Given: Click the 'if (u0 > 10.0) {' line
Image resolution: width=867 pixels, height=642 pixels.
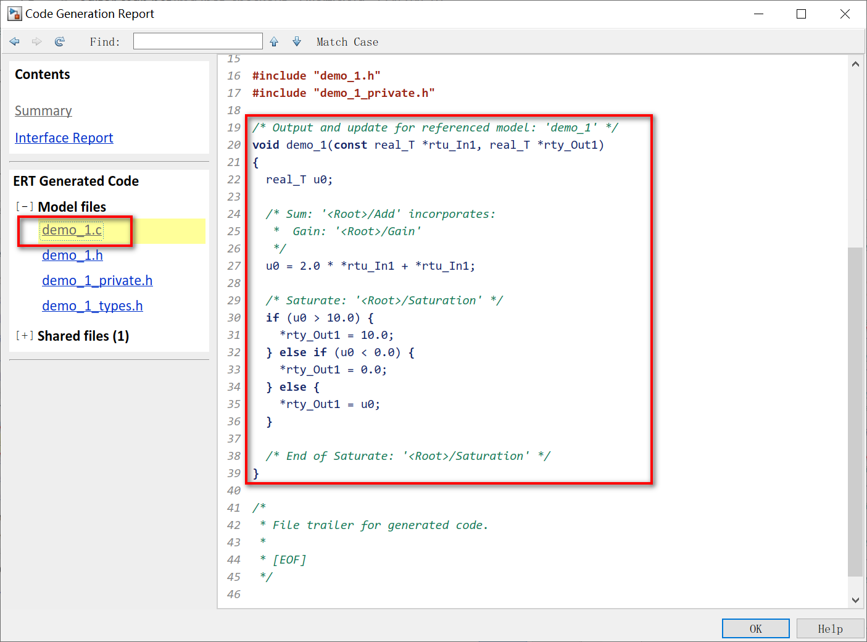Looking at the screenshot, I should coord(320,318).
